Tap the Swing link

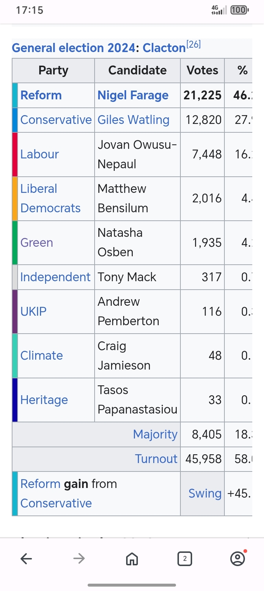(x=205, y=493)
